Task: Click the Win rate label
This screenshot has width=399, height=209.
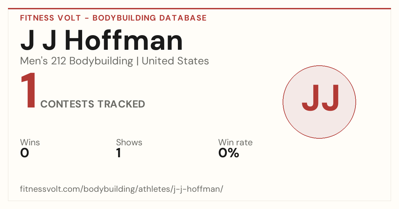Action: coord(235,142)
